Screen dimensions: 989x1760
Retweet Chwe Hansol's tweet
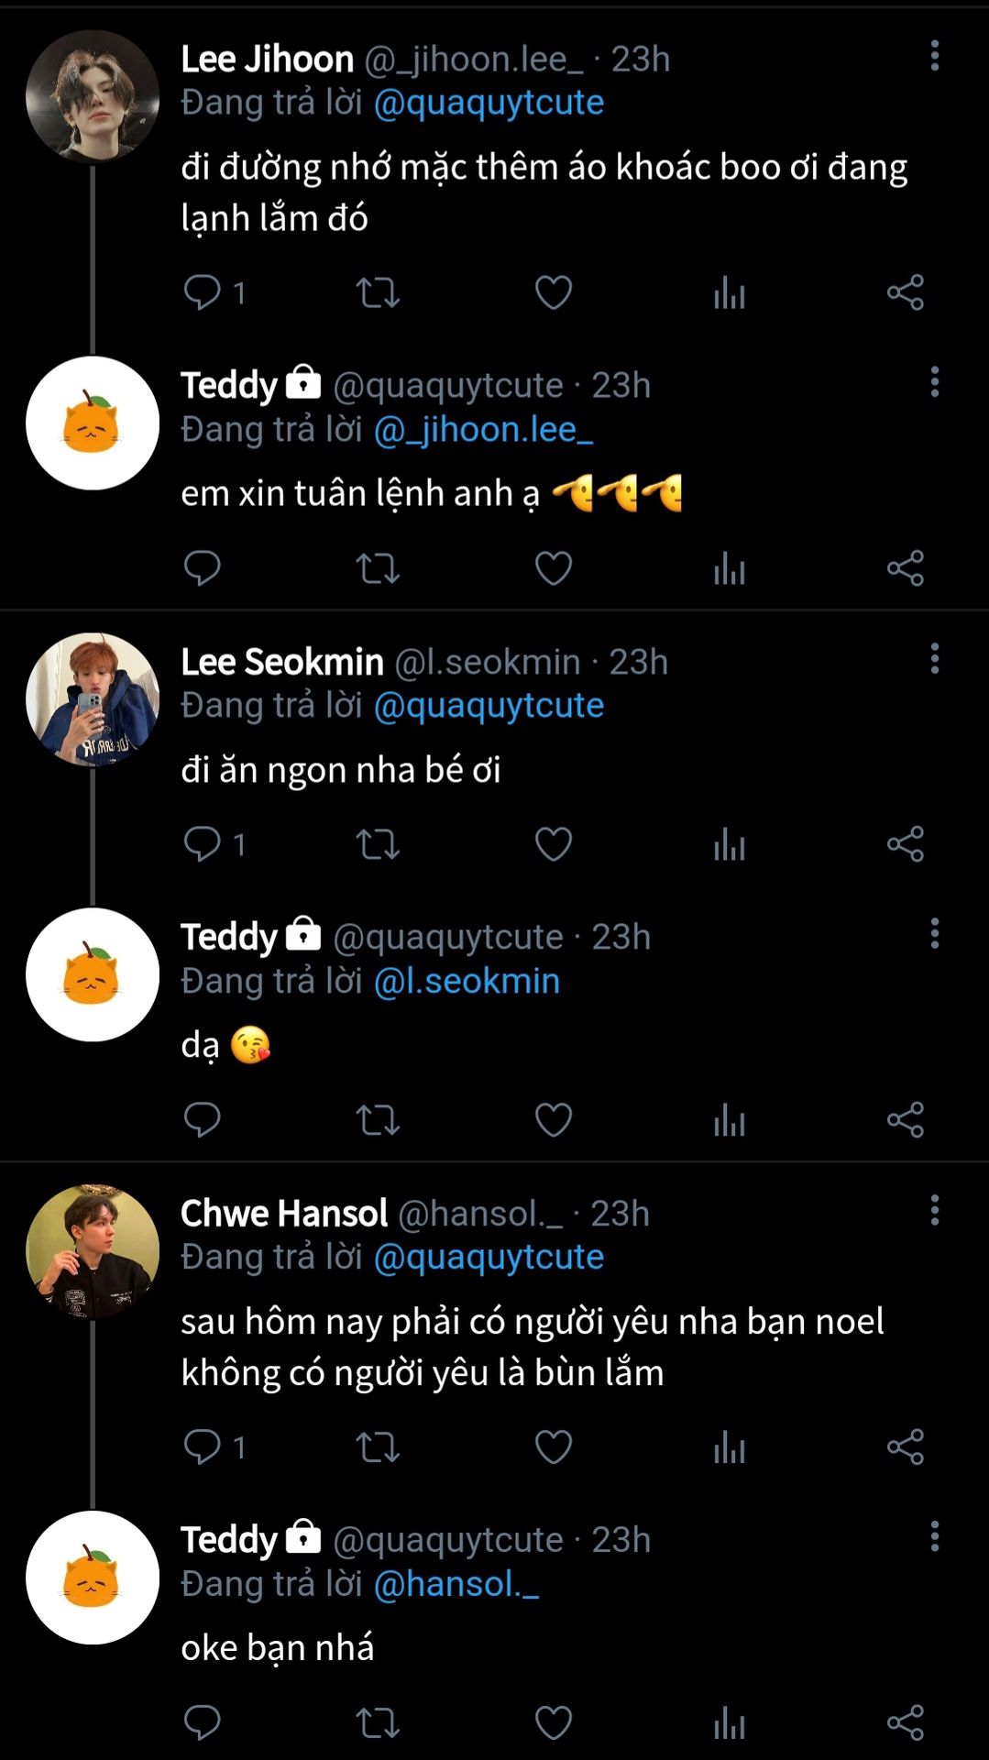click(x=377, y=1447)
